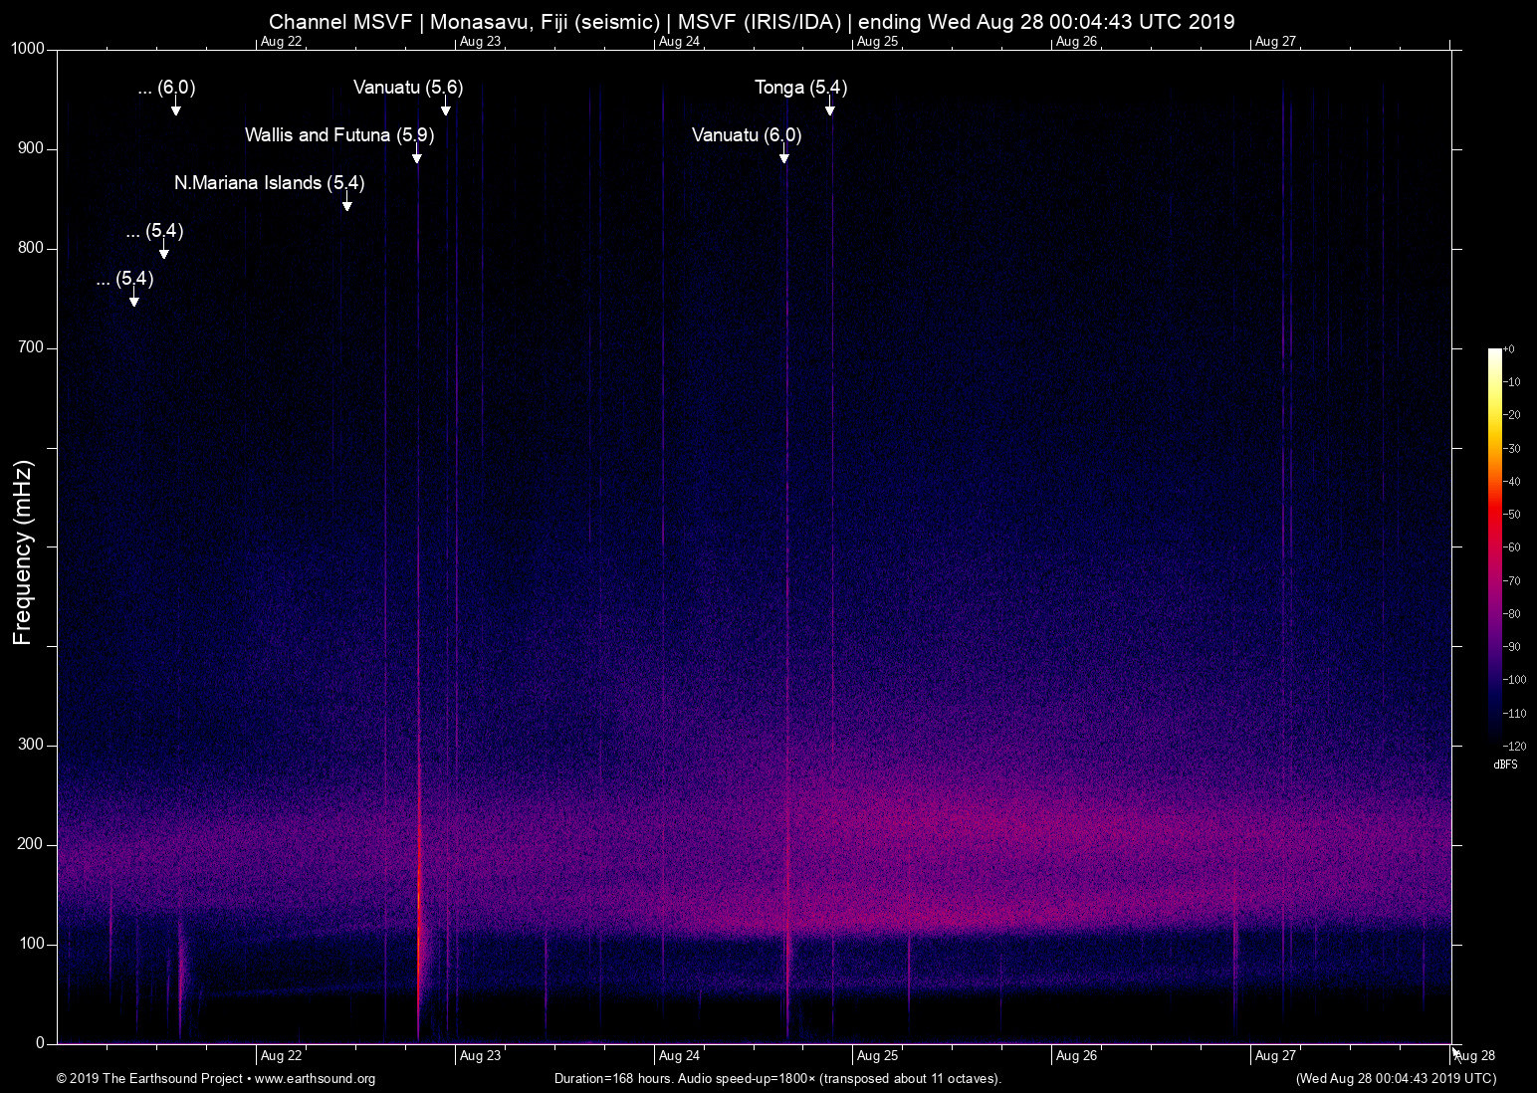Click the 1000 tick label on frequency axis
Screen dimensions: 1537x1093
click(28, 50)
